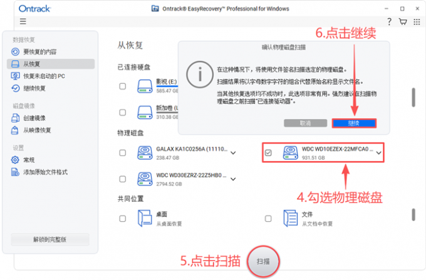
Task: Click the 继续恢复 circular arrow icon
Action: (15, 88)
